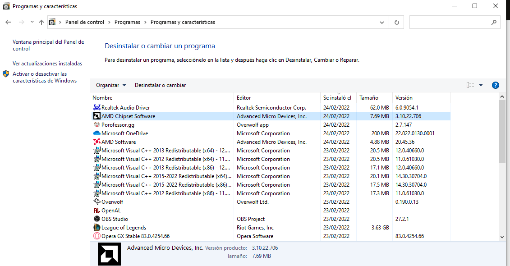510x266 pixels.
Task: Sort list by Editor column header
Action: (277, 97)
